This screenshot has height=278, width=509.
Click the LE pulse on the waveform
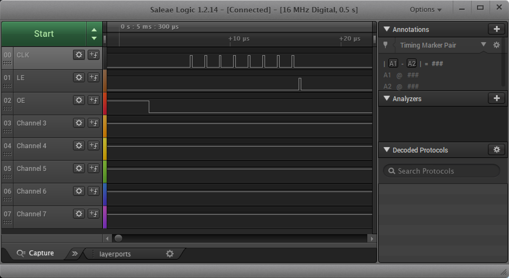pos(300,84)
